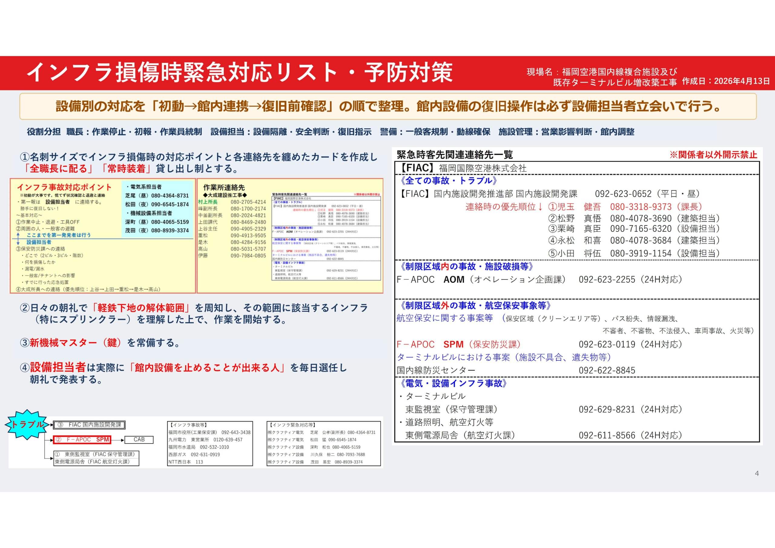Click the red phrase 「館内設備を止めることが出来る人」

(x=207, y=368)
